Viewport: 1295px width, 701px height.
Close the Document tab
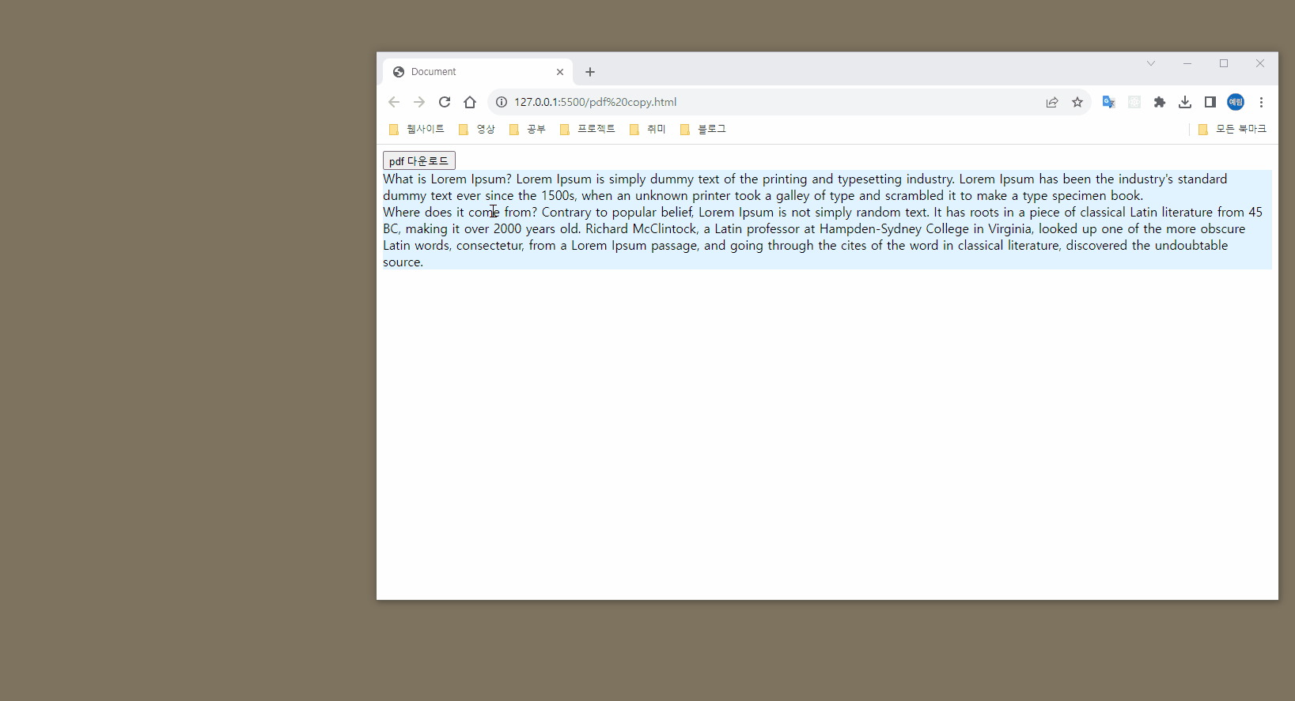560,72
